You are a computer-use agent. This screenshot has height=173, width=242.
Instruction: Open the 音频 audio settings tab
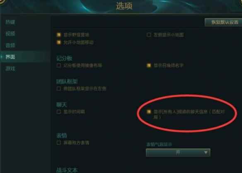click(x=10, y=46)
